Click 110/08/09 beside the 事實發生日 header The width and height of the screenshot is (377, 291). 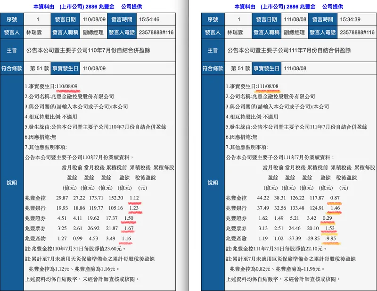click(x=94, y=68)
